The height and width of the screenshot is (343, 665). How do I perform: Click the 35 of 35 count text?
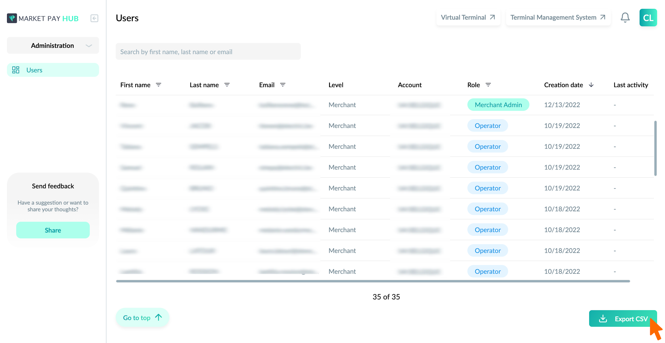point(386,296)
